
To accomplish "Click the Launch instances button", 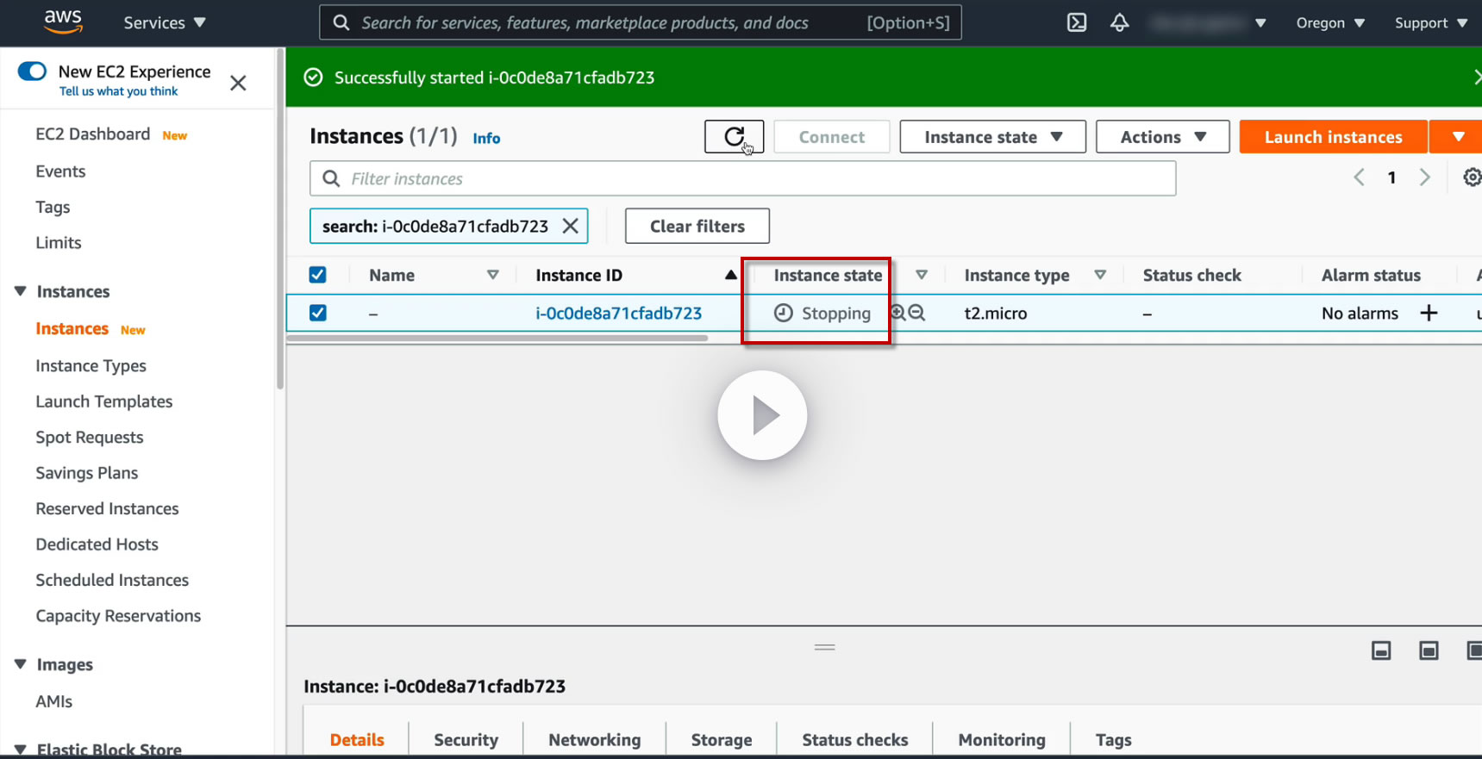I will (1333, 137).
